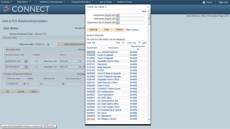Click Add a Person breadcrumb
Viewport: 230px width, 129px height.
click(106, 2)
